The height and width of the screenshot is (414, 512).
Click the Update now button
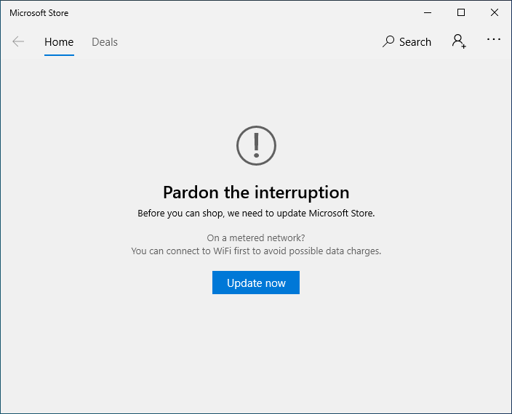(x=256, y=283)
